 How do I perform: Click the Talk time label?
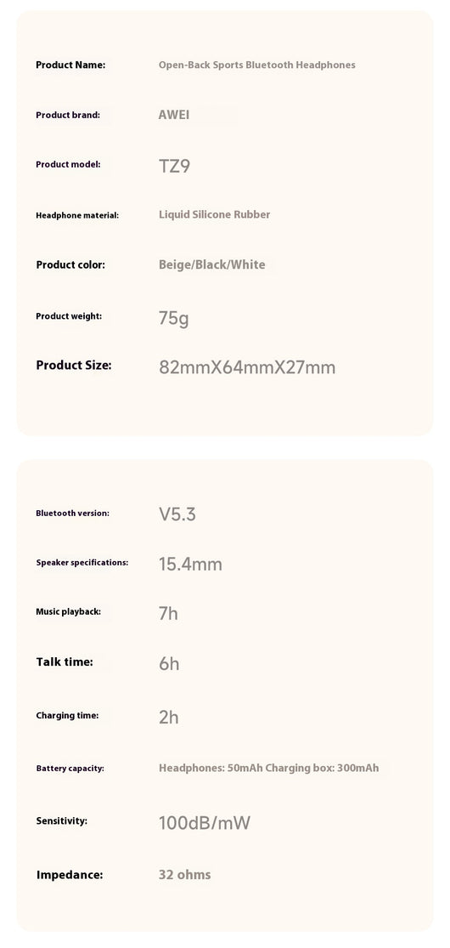point(65,662)
